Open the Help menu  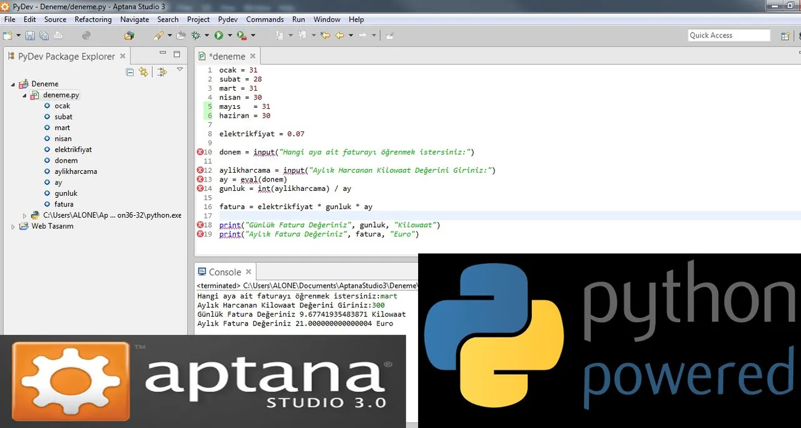click(356, 19)
